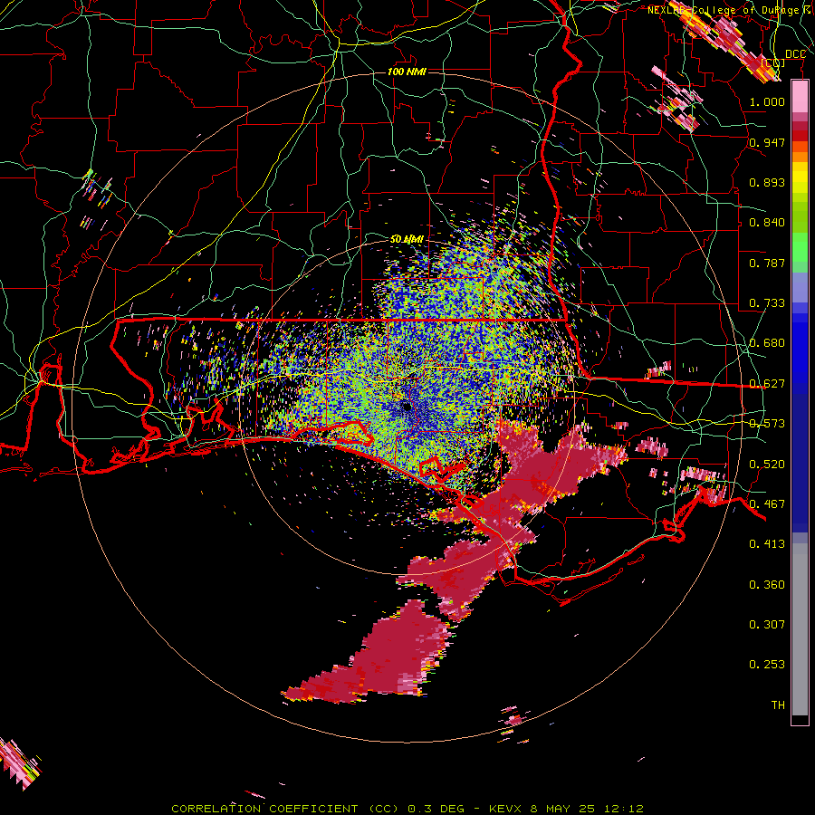The image size is (815, 815).
Task: Click the TH label at the scale bottom
Action: point(778,705)
